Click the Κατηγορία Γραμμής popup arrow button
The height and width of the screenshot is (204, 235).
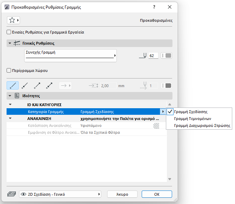click(163, 111)
